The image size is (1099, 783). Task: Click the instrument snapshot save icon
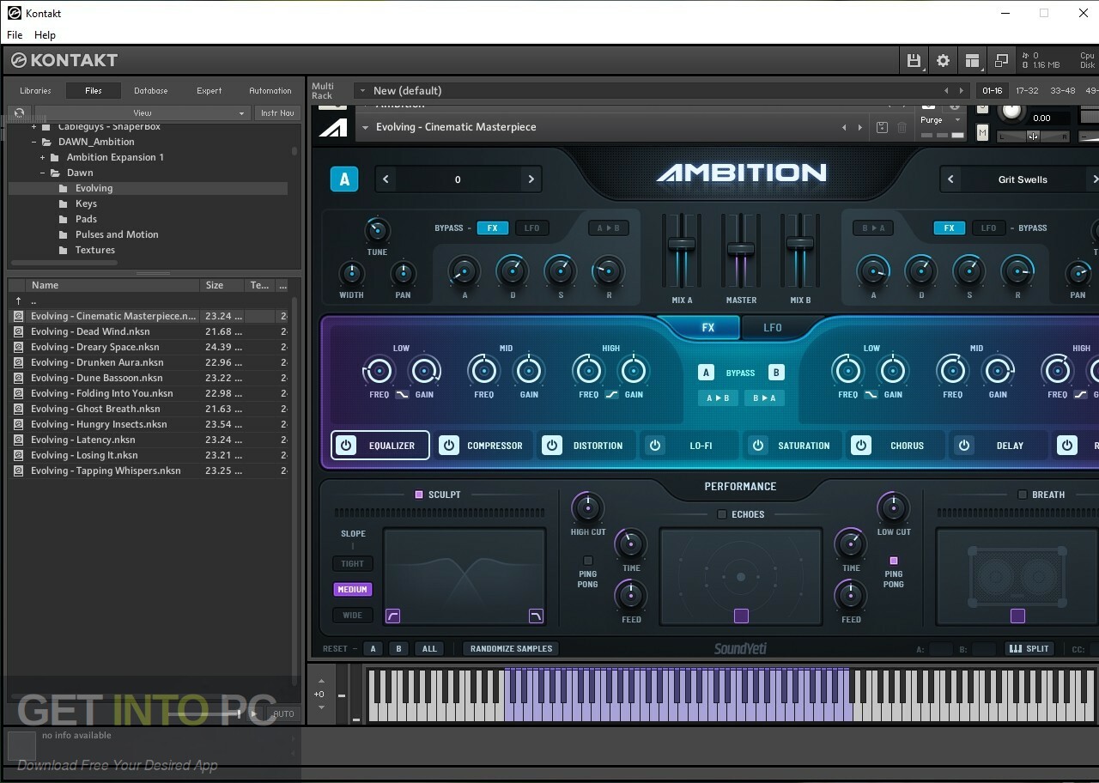click(x=882, y=127)
